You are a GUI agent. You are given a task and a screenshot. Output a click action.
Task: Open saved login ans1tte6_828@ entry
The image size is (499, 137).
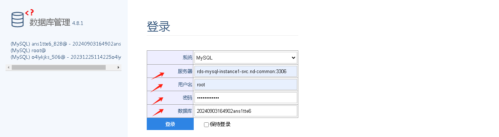(66, 44)
